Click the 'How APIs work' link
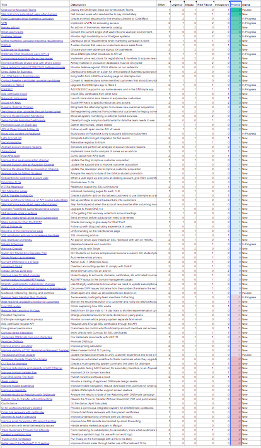Image resolution: width=261 pixels, height=448 pixels. (x=11, y=155)
